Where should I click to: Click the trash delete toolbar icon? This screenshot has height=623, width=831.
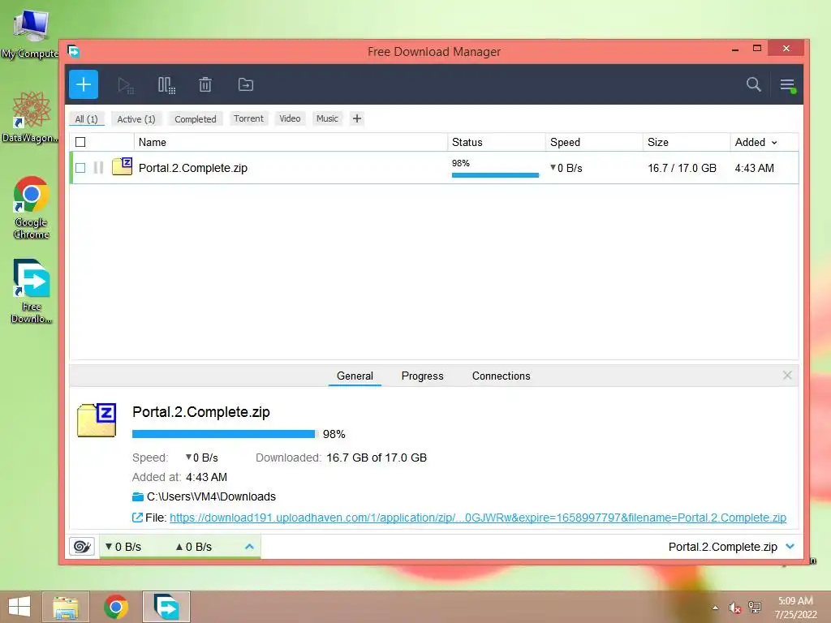click(x=205, y=84)
